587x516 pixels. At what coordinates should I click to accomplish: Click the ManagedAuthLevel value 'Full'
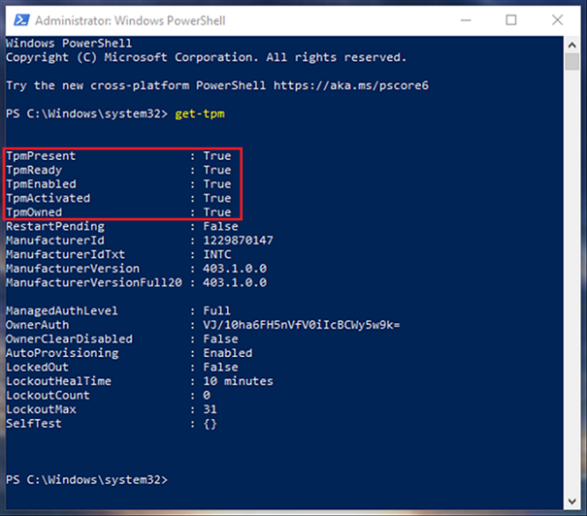216,311
